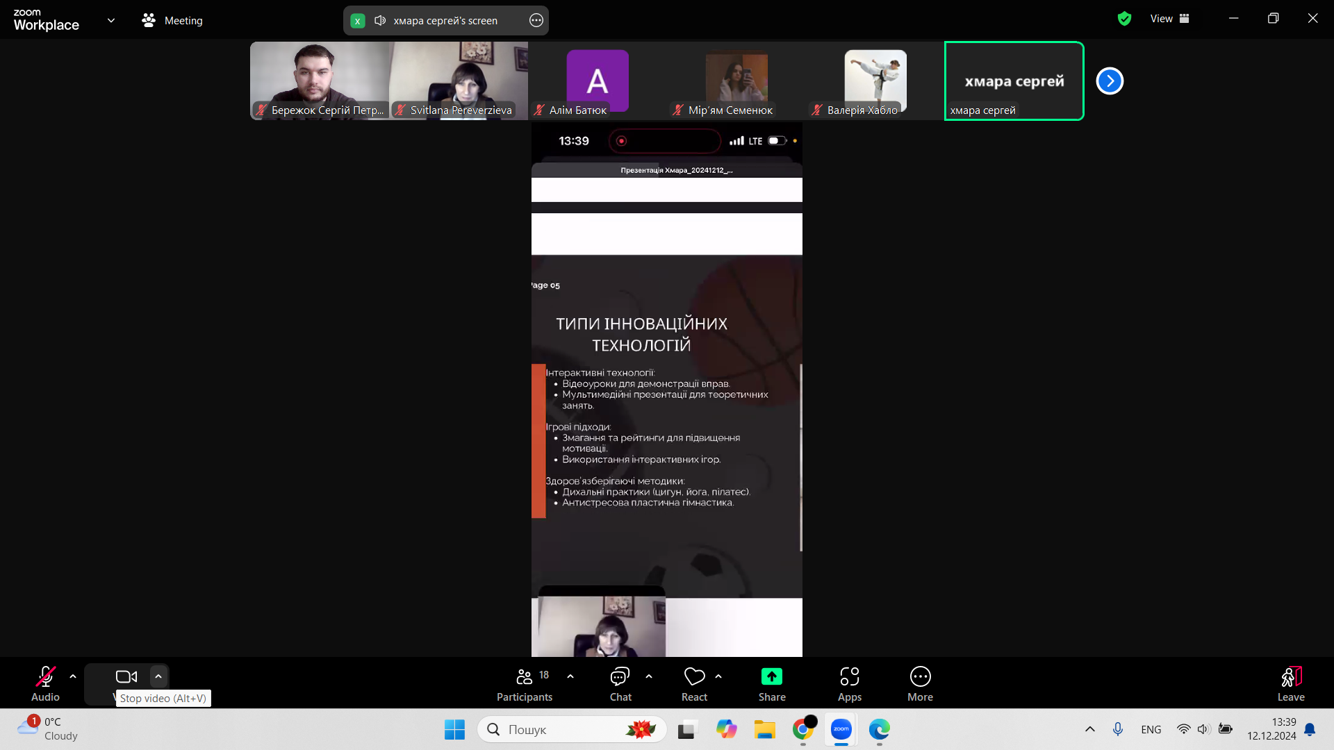
Task: Start sharing with green Share button
Action: pos(771,677)
